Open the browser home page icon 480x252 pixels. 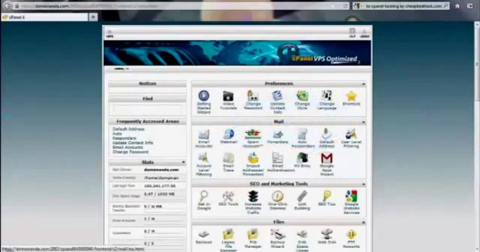(x=457, y=6)
